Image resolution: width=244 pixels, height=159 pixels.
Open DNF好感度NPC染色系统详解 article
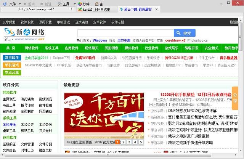pos(192,111)
